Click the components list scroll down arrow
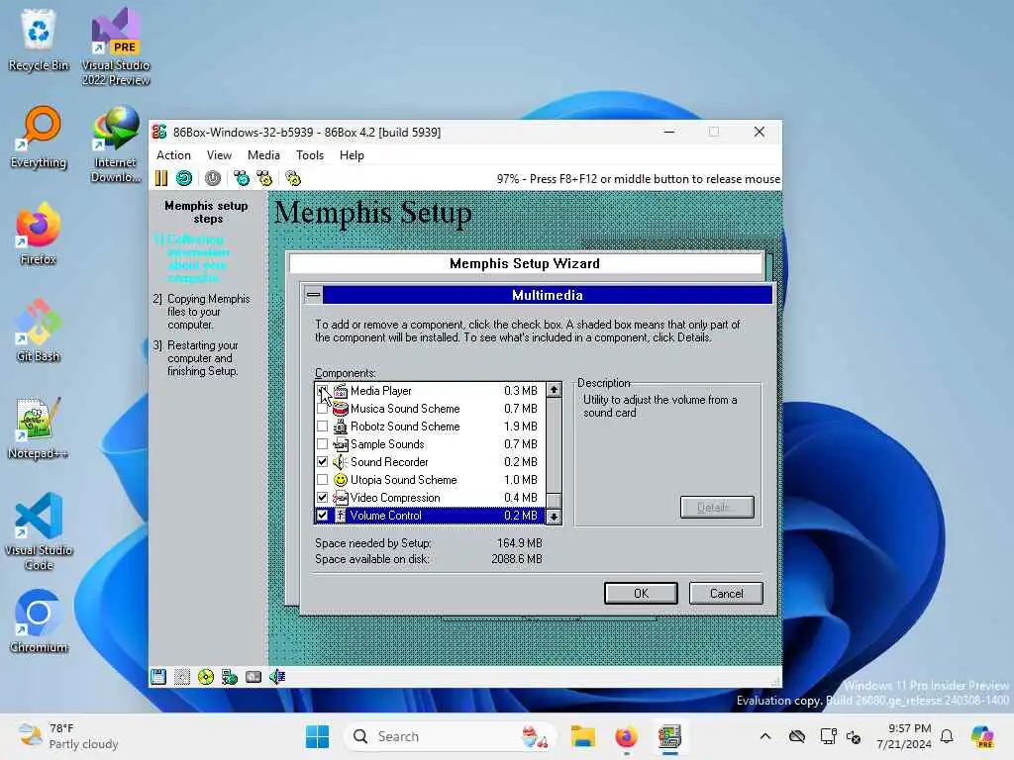1014x760 pixels. [x=554, y=517]
